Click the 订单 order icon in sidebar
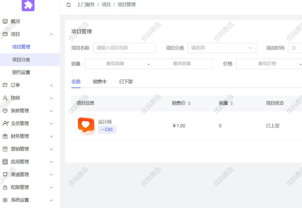This screenshot has height=208, width=302. pyautogui.click(x=5, y=85)
